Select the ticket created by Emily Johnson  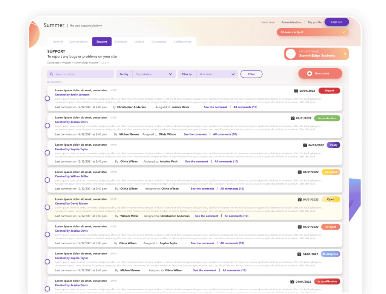tap(47, 99)
